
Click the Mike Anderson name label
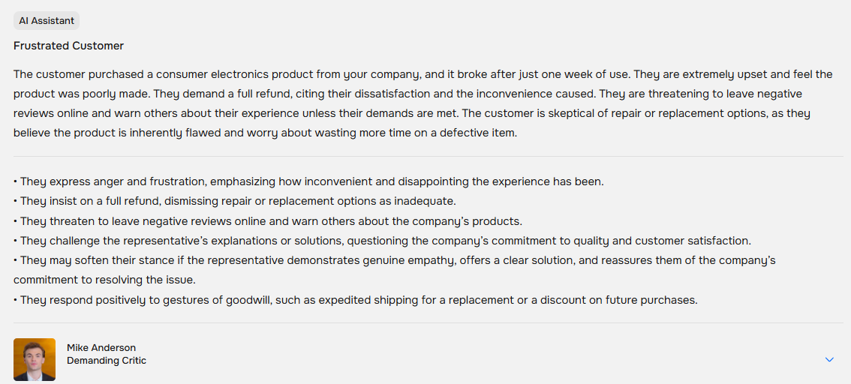[101, 348]
